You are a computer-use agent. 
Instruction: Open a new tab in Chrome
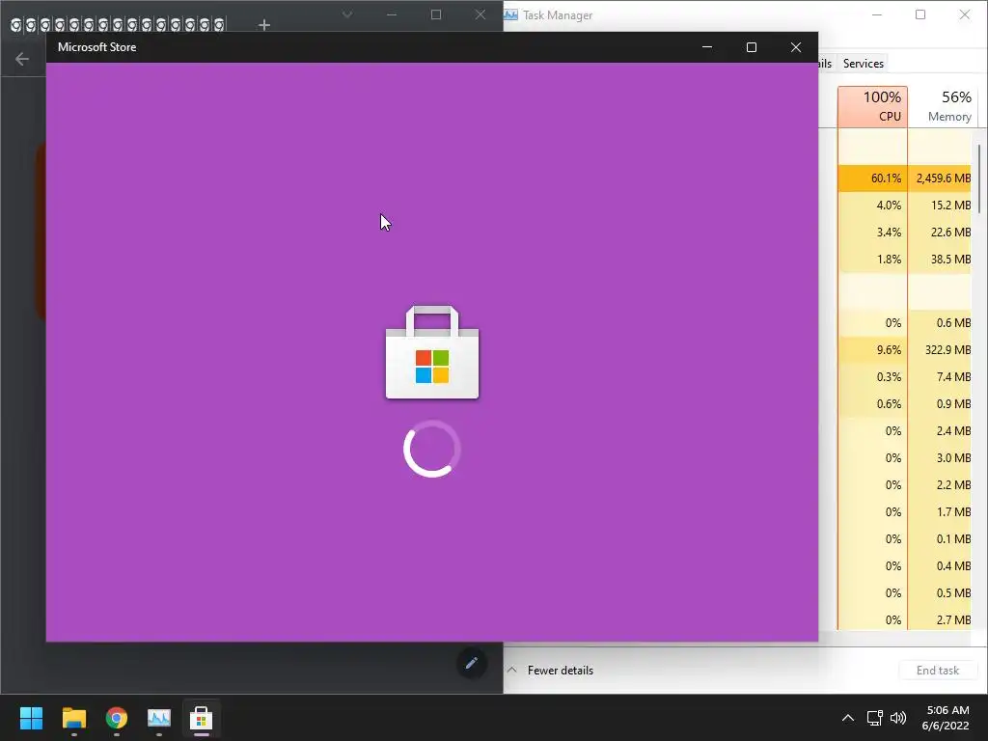tap(264, 25)
